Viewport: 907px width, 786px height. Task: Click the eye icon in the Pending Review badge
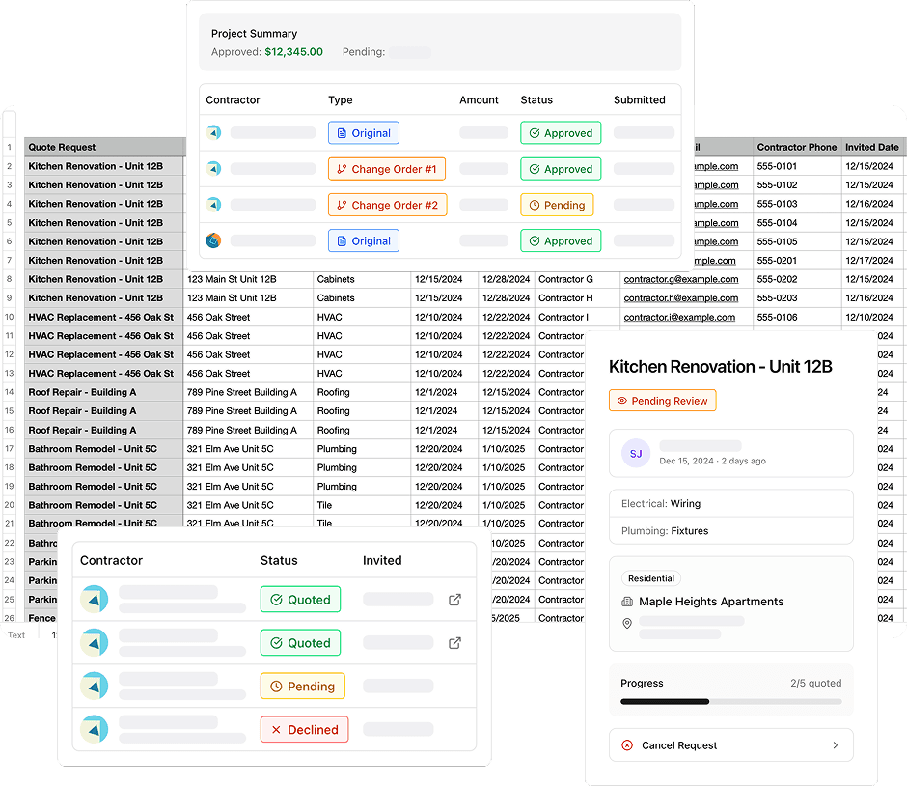pyautogui.click(x=621, y=400)
